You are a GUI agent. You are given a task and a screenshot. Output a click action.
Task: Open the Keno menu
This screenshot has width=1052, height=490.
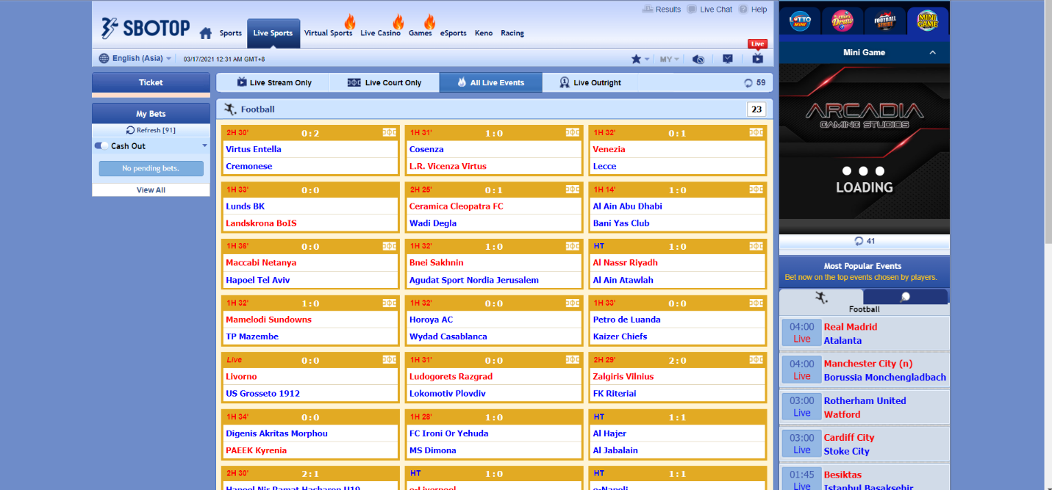coord(484,33)
